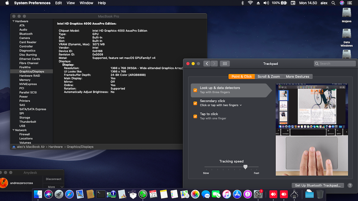The image size is (358, 201).
Task: Open the Secondary click options dropdown
Action: pos(241,105)
